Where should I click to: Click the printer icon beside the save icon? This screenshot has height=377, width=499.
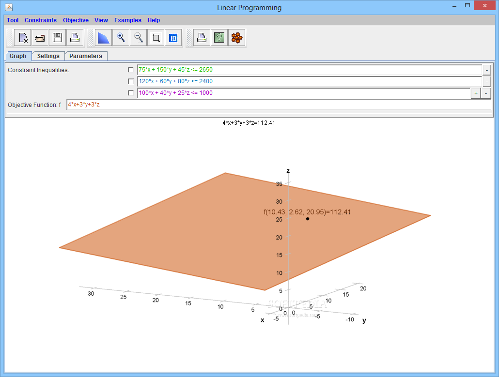[75, 38]
